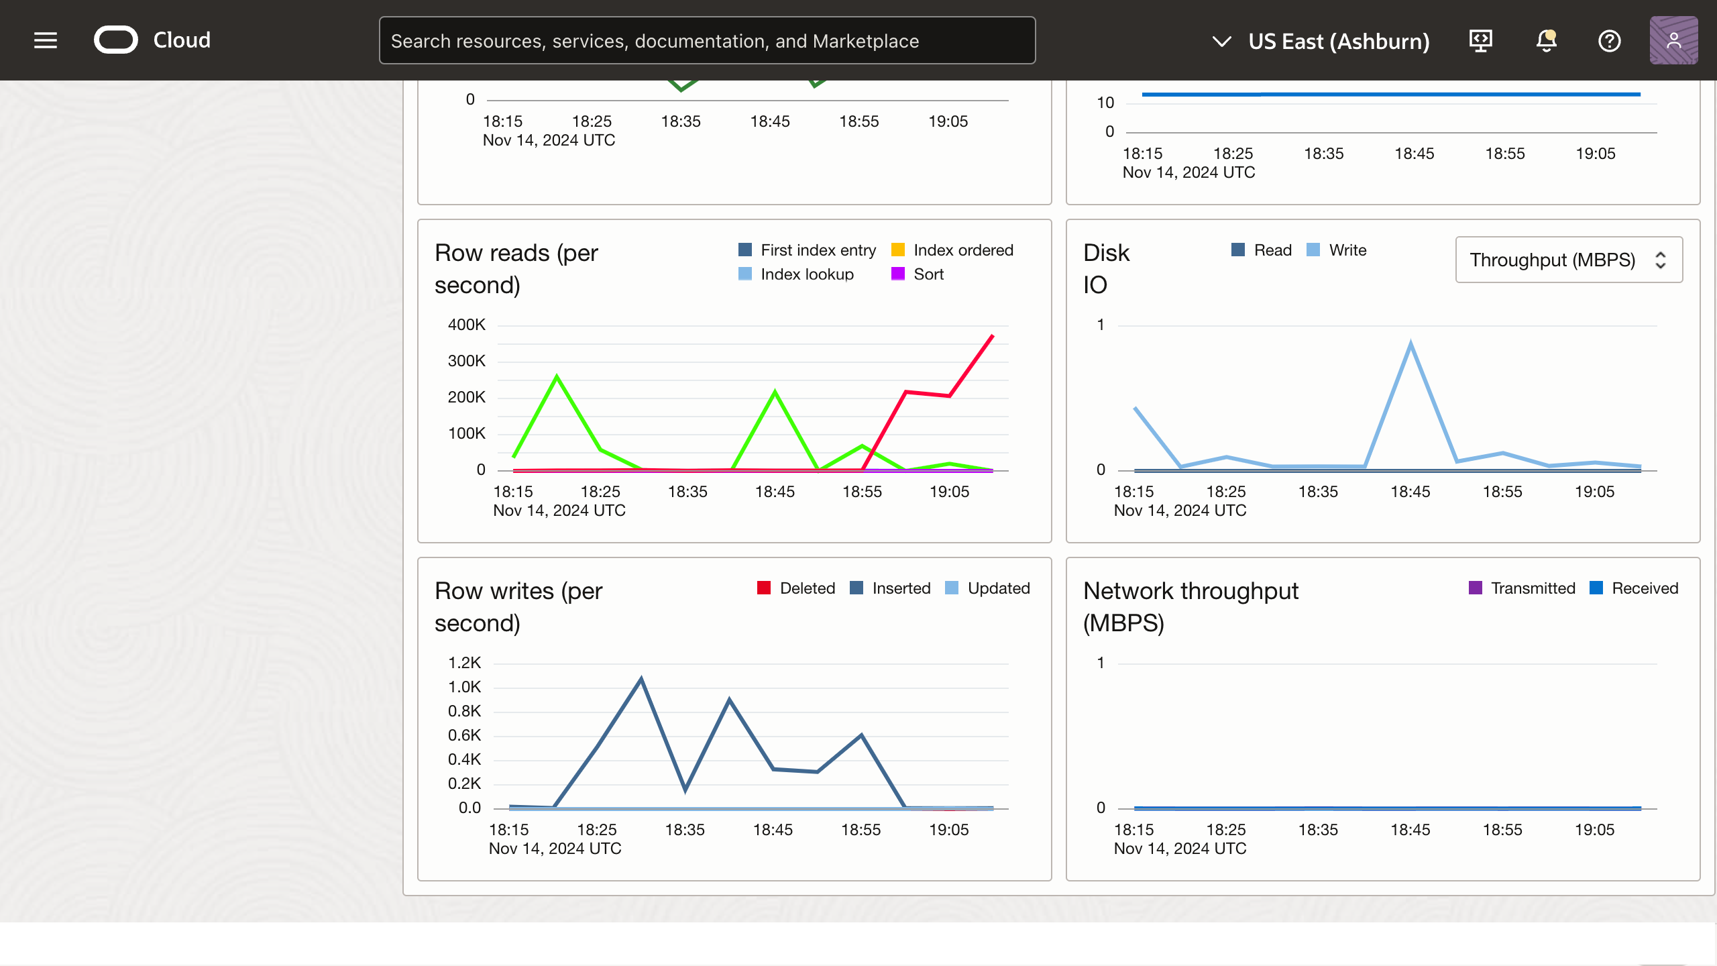Open the notifications bell
The width and height of the screenshot is (1717, 966).
[1546, 41]
